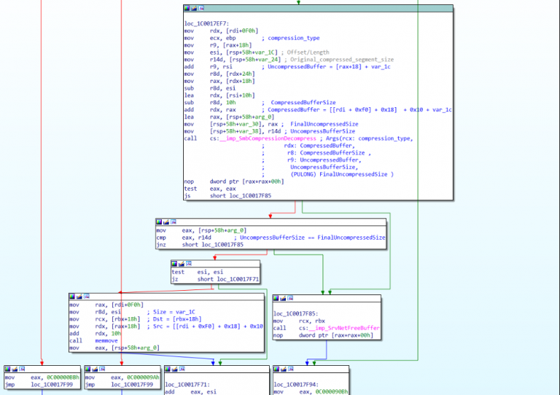Set node color for the eax, 0C000000Bh block
Screen dimensions: 560x395
tap(8, 368)
